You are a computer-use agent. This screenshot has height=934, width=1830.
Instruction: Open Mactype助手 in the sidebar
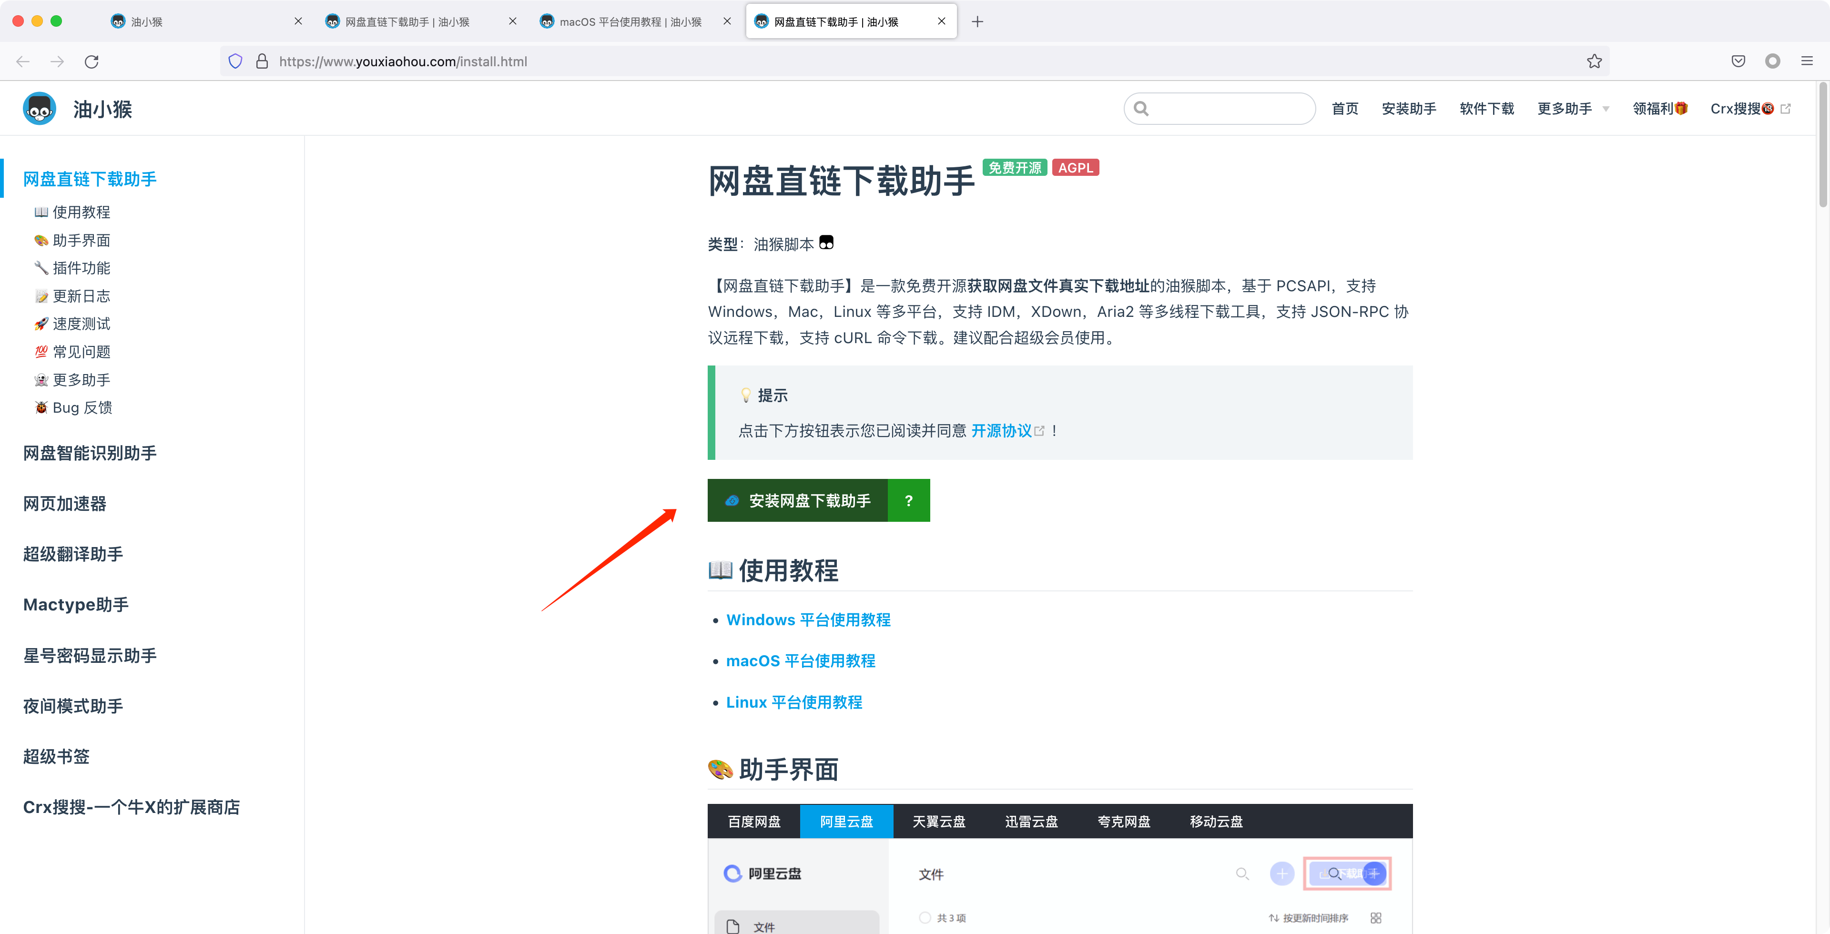coord(76,604)
